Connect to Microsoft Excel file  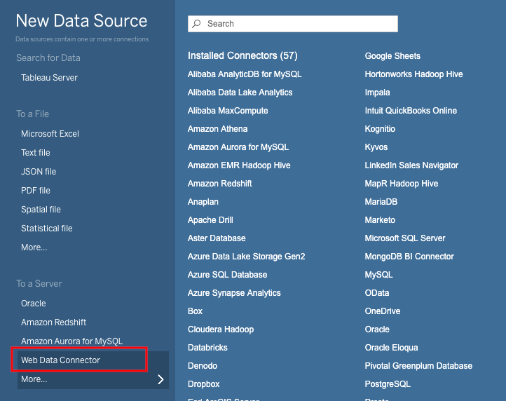(x=50, y=134)
